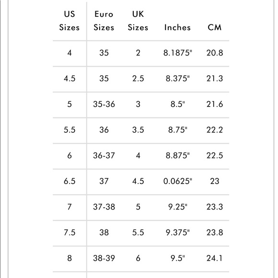
Task: Click the 9.375" inches value
Action: coord(178,232)
